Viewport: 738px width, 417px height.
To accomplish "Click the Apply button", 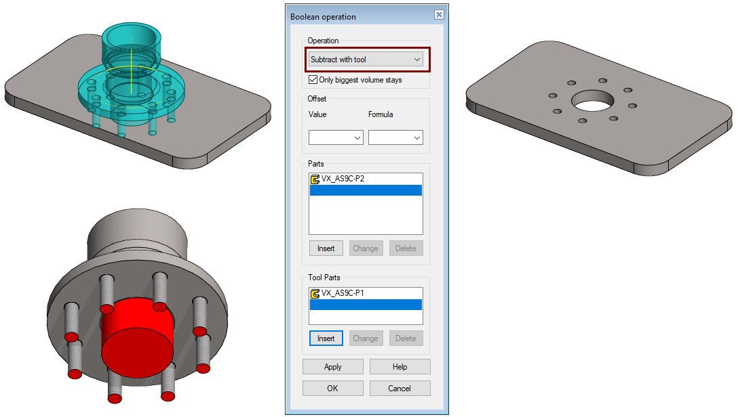I will (333, 367).
